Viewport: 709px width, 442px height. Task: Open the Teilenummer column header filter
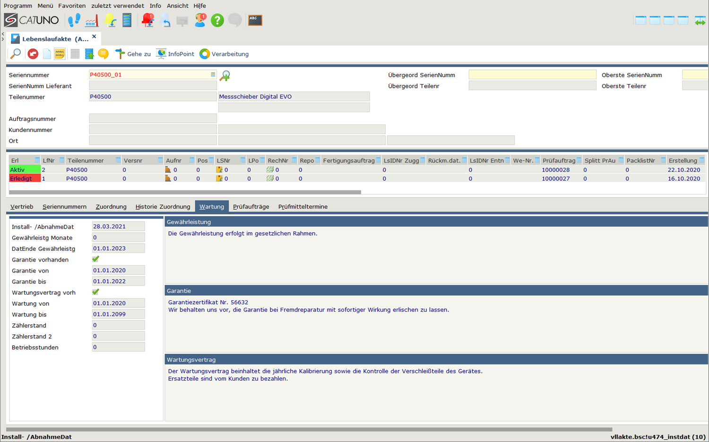(118, 161)
